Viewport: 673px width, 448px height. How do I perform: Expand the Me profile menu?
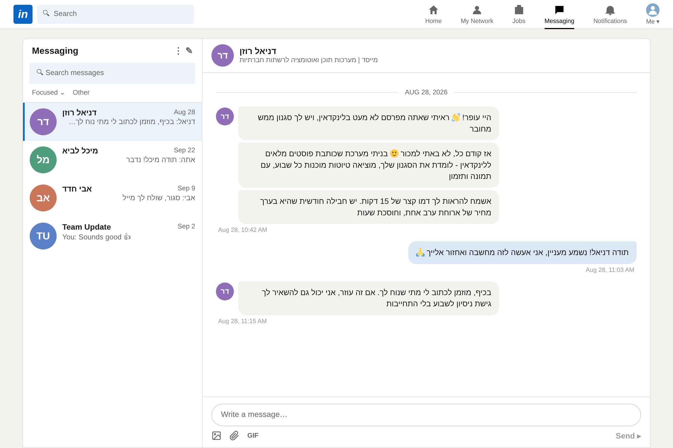tap(653, 14)
